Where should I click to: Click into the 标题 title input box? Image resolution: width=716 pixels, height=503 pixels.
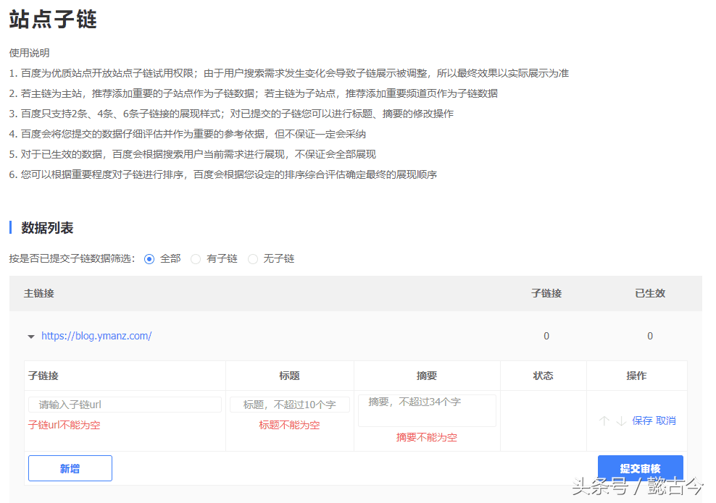tap(290, 405)
